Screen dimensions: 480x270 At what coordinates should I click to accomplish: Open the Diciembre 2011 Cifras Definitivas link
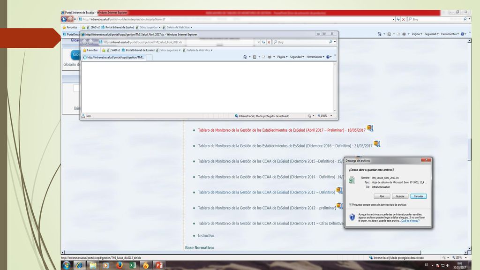(270, 224)
